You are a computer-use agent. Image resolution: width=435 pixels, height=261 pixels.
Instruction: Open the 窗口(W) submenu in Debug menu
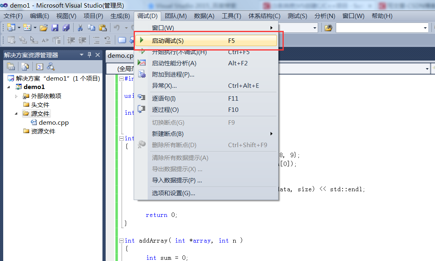[206, 28]
